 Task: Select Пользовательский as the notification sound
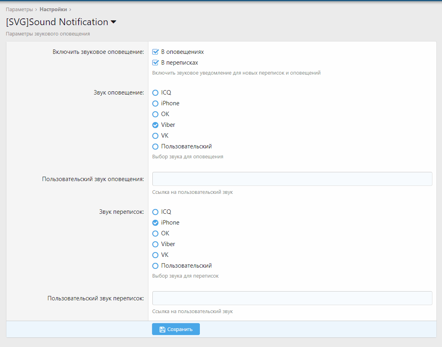click(155, 146)
